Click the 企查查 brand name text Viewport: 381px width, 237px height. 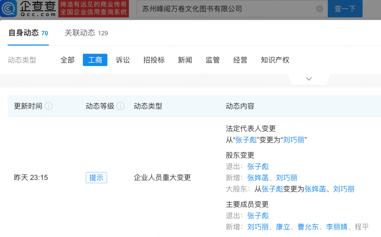(x=38, y=6)
